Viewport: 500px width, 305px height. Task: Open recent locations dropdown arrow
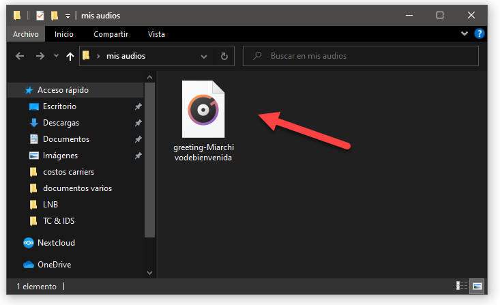click(x=56, y=56)
